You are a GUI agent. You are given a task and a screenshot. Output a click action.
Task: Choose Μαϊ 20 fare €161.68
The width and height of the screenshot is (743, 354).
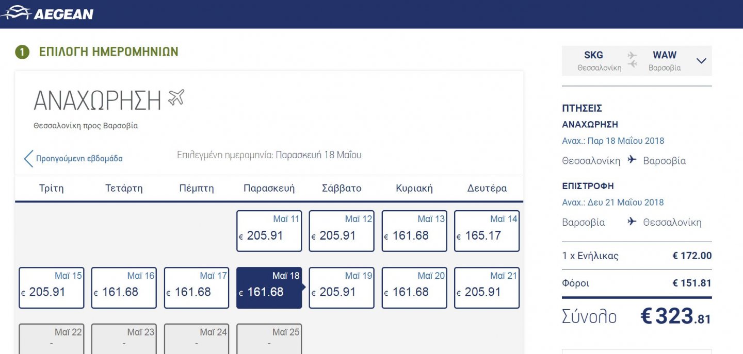pyautogui.click(x=414, y=288)
